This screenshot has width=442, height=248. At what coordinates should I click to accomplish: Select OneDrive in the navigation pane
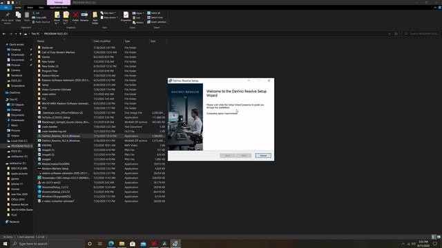(x=15, y=92)
